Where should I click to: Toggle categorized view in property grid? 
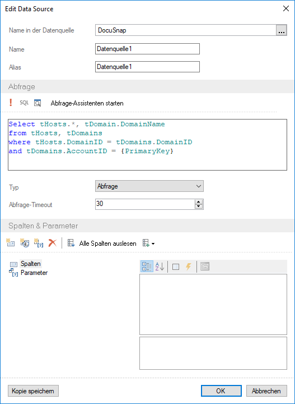[147, 267]
